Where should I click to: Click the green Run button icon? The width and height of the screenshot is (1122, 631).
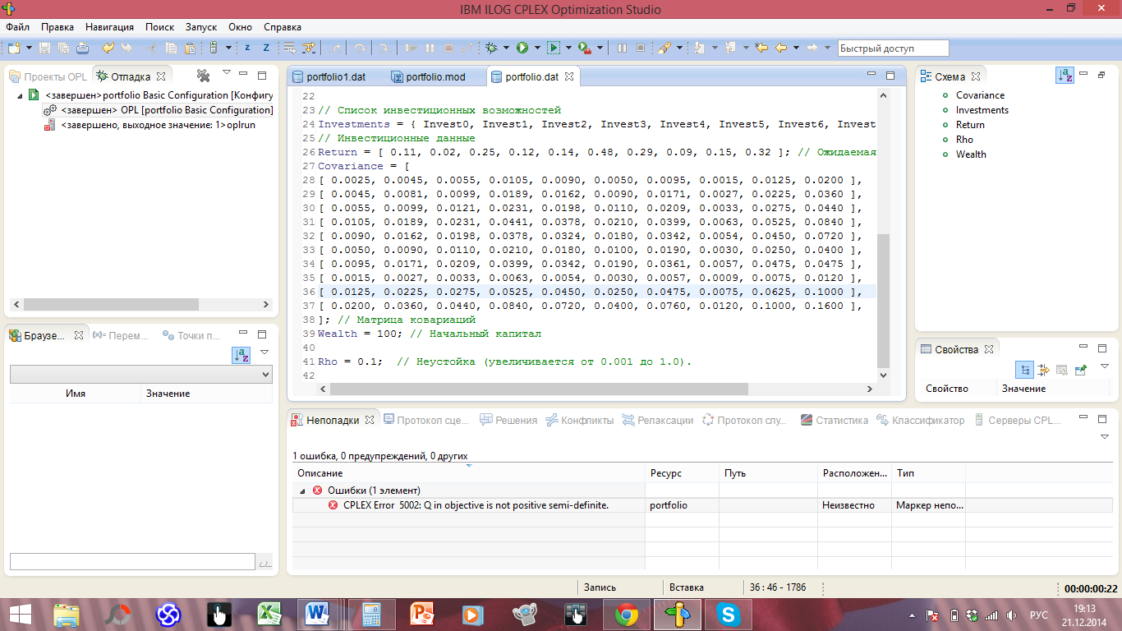coord(522,48)
